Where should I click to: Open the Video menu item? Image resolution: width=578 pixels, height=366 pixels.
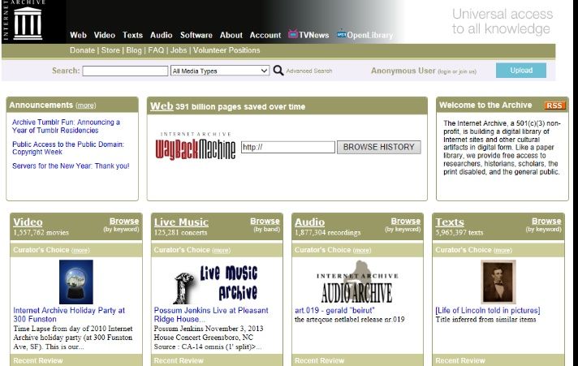click(105, 35)
